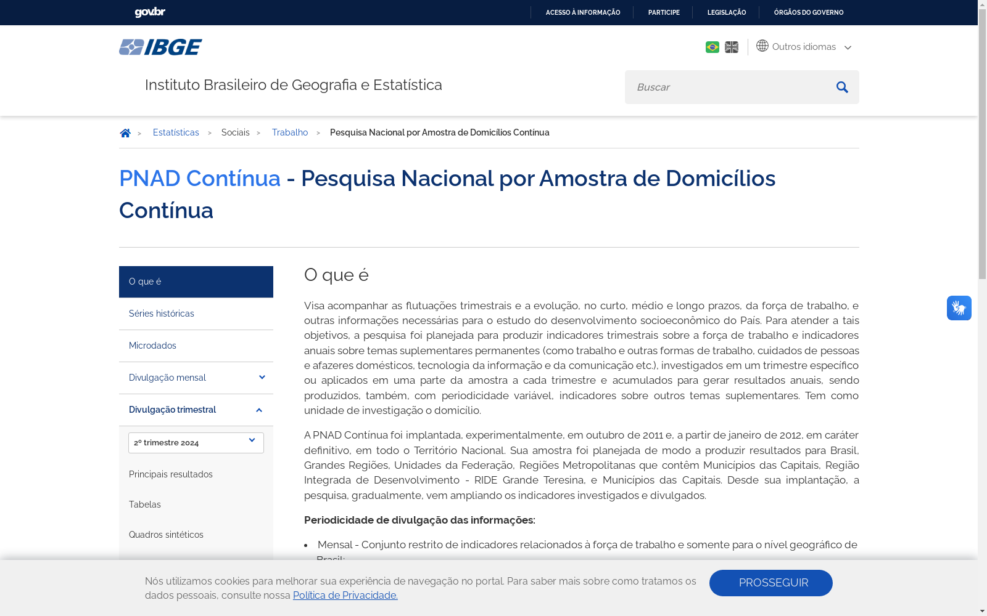Click the Trabalho breadcrumb link
This screenshot has height=616, width=987.
click(290, 132)
